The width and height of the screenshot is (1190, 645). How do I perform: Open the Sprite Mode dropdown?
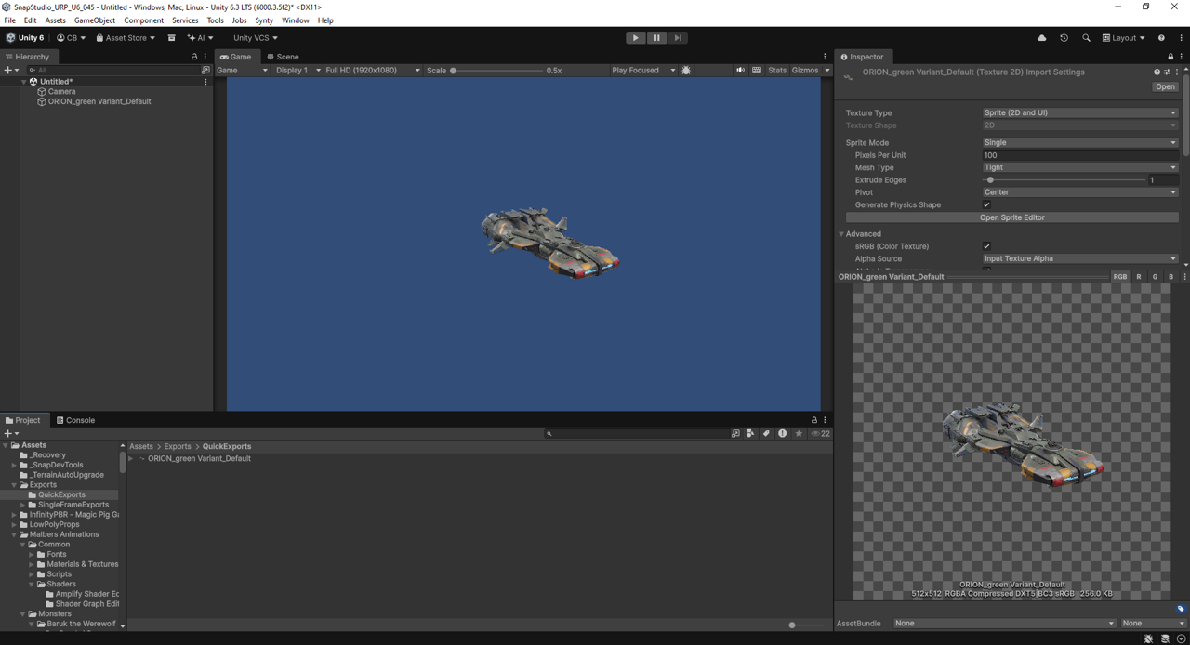[x=1080, y=142]
